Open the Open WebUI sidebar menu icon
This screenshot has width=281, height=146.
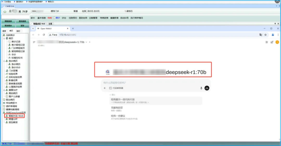(34, 42)
